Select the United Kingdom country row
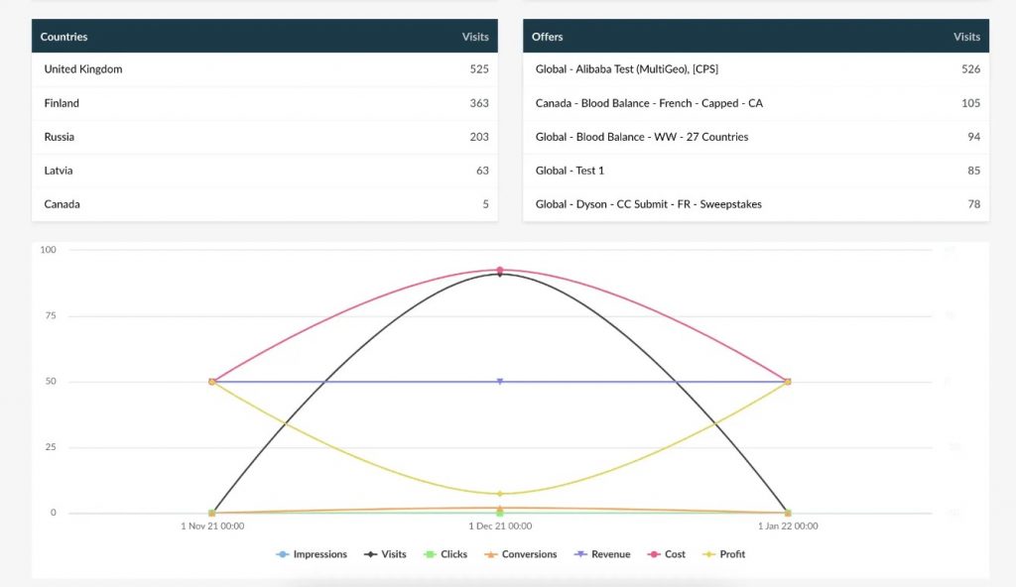The height and width of the screenshot is (587, 1016). click(81, 68)
